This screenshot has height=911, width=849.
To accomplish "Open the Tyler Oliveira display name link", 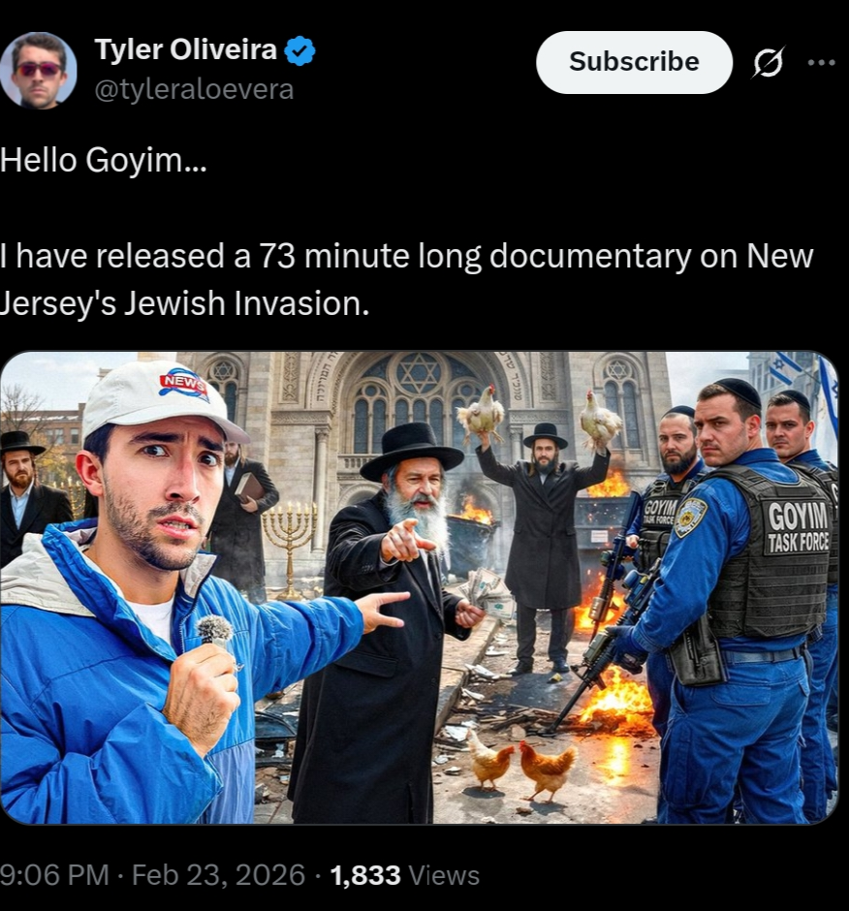I will click(x=185, y=48).
